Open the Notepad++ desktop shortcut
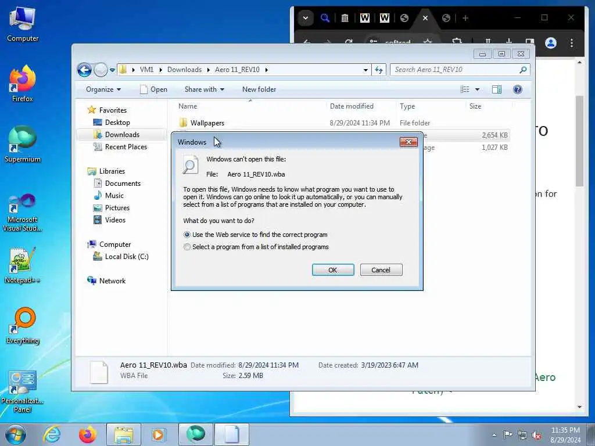The width and height of the screenshot is (595, 446). [23, 265]
